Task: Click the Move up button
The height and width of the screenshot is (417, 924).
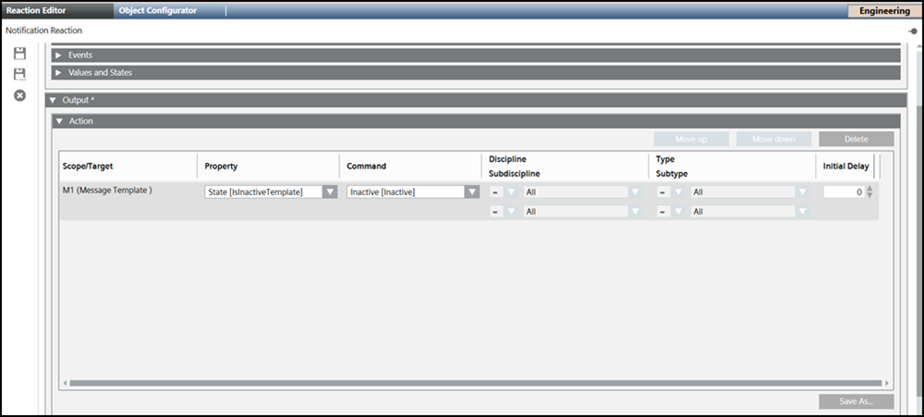Action: [690, 140]
